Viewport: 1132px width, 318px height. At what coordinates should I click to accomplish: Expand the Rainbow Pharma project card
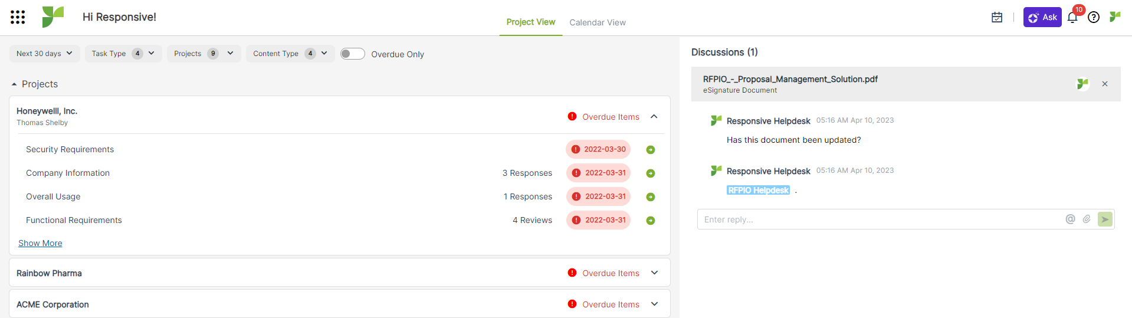[x=654, y=273]
